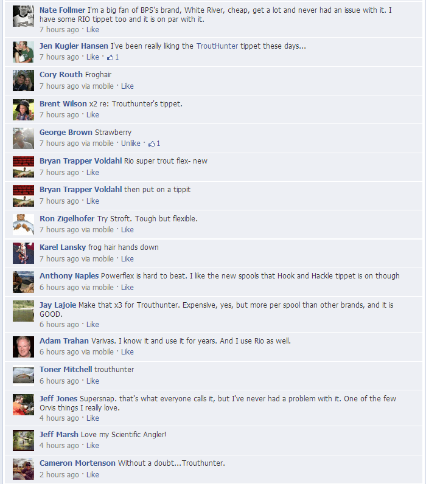This screenshot has height=484, width=426.
Task: Visit Jay Lajoie's profile via name
Action: click(58, 305)
